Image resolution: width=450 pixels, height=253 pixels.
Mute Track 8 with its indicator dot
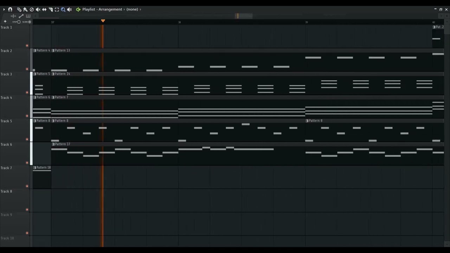27,209
